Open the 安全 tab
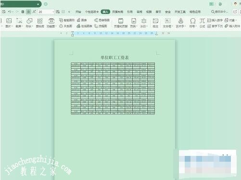Screen dimensions: 241x180 pyautogui.click(x=168, y=12)
